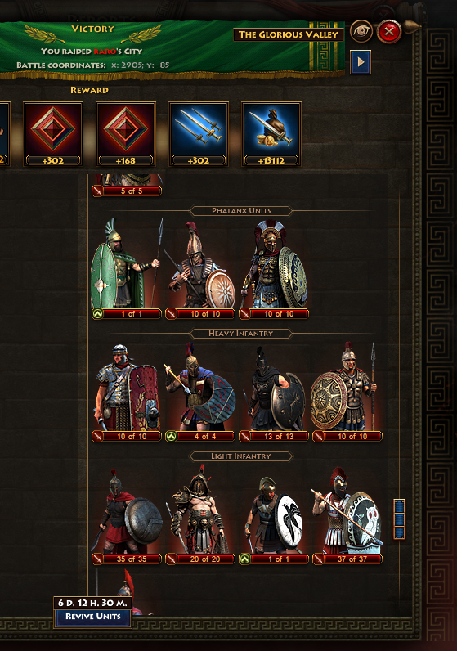Select the golden shield spearman 10 of 10
This screenshot has width=457, height=651.
pos(347,392)
